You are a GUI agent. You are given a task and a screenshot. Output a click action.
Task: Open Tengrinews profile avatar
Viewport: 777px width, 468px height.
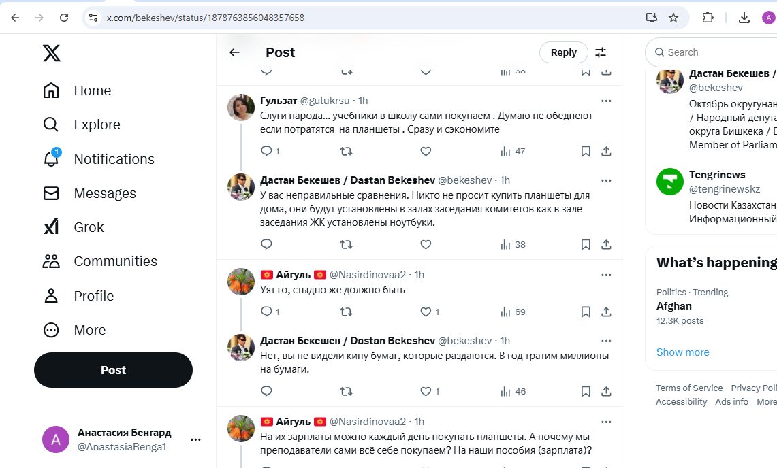coord(669,182)
